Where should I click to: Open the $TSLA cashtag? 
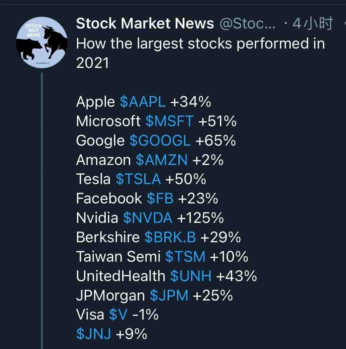click(x=138, y=179)
